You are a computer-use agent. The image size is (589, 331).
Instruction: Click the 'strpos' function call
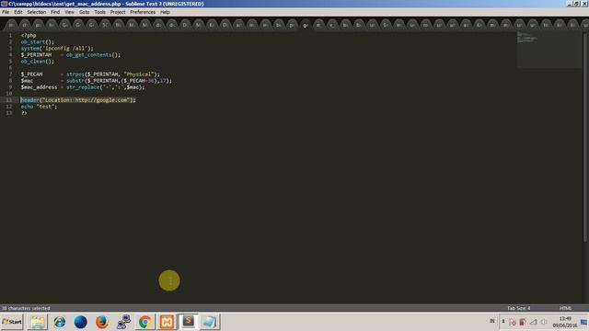[x=75, y=74]
